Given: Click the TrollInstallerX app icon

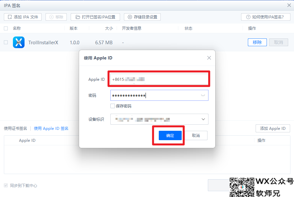Looking at the screenshot, I should (19, 42).
